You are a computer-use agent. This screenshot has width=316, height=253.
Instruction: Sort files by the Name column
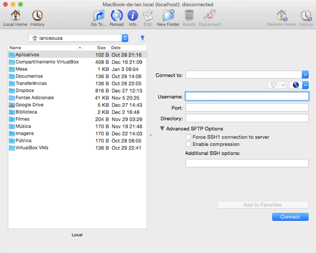[44, 48]
